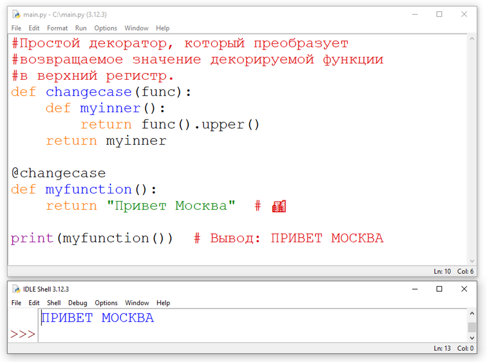Click the 'def myinner():' line
The height and width of the screenshot is (362, 487).
pyautogui.click(x=106, y=108)
